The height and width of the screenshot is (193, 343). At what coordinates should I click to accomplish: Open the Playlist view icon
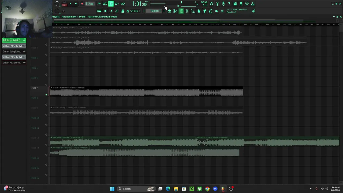pos(169,11)
